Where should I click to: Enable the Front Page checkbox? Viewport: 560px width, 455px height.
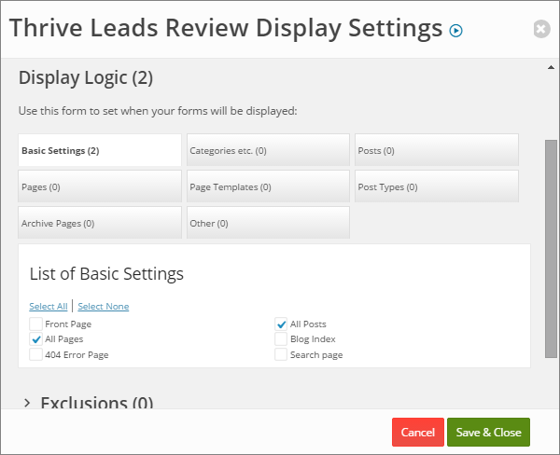click(x=35, y=324)
